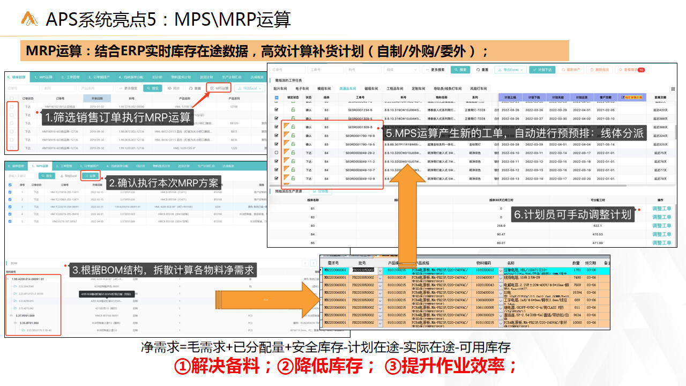
Task: Expand BOM node 3.35.BT01.004
Action: tap(17, 323)
